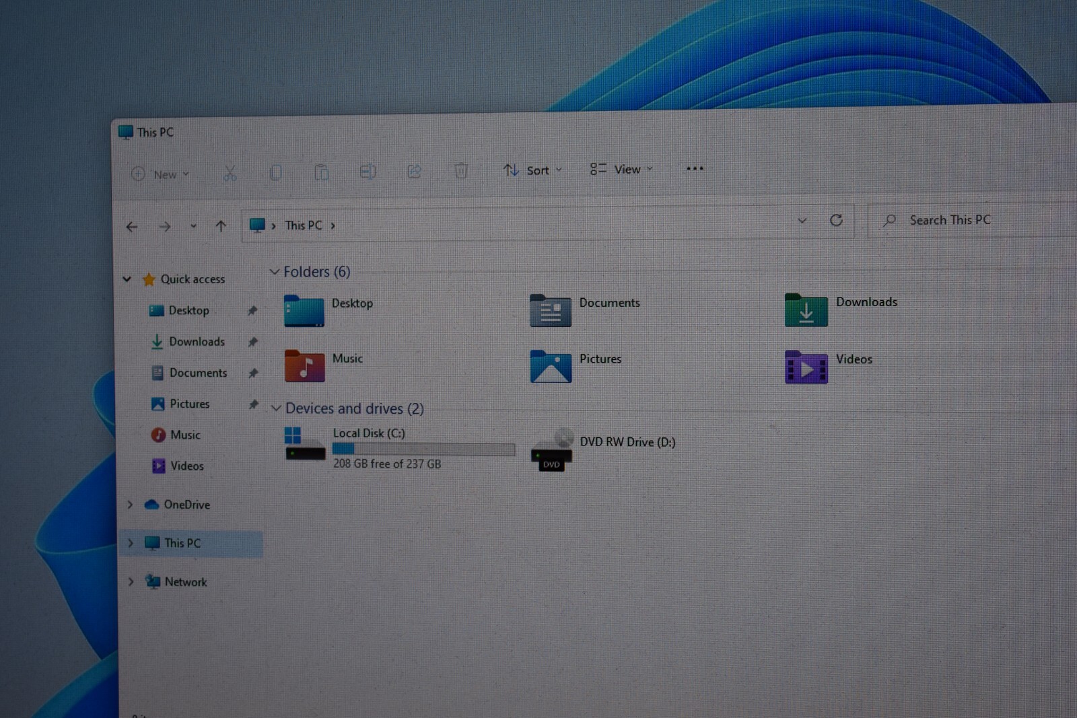
Task: Collapse the Devices and drives group
Action: point(276,408)
